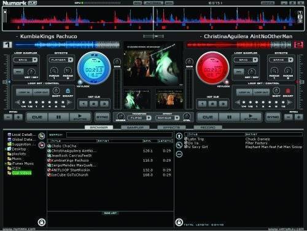Image resolution: width=307 pixels, height=231 pixels.
Task: Open deck 1 loop sampler dropdown
Action: (x=35, y=60)
